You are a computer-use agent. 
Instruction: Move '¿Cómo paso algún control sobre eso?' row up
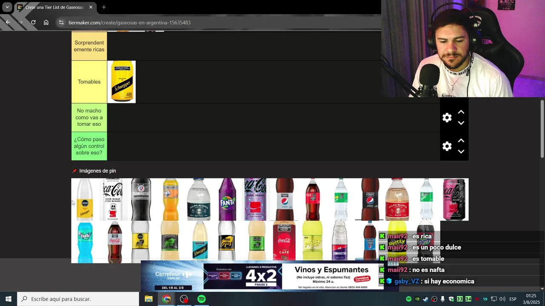point(461,141)
